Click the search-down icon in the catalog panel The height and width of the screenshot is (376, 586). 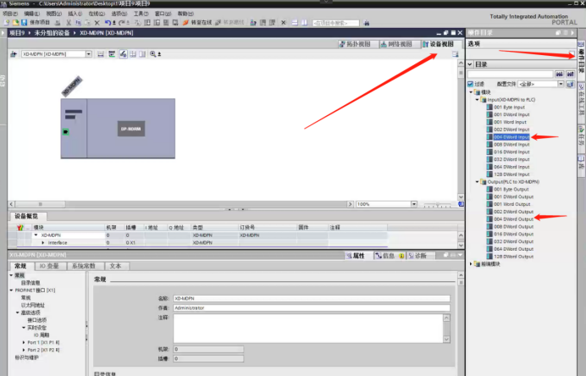click(559, 74)
